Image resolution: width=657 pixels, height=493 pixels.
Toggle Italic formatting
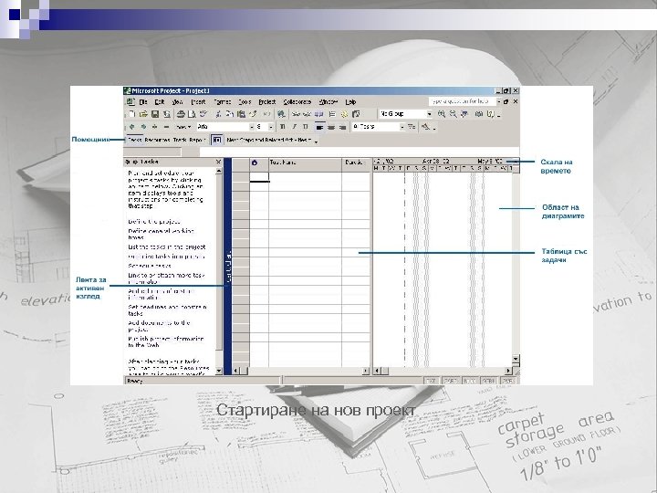pos(294,127)
